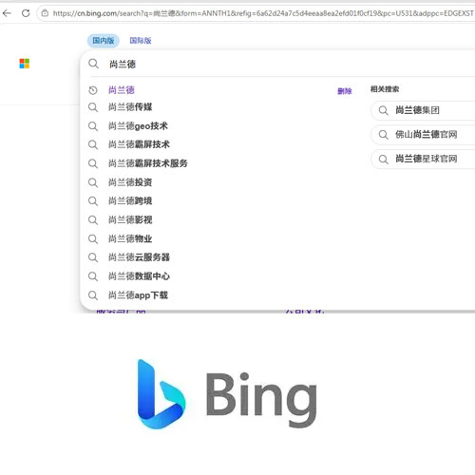Click the magnifier icon in 尚兰德星球官网 chip

pos(384,159)
